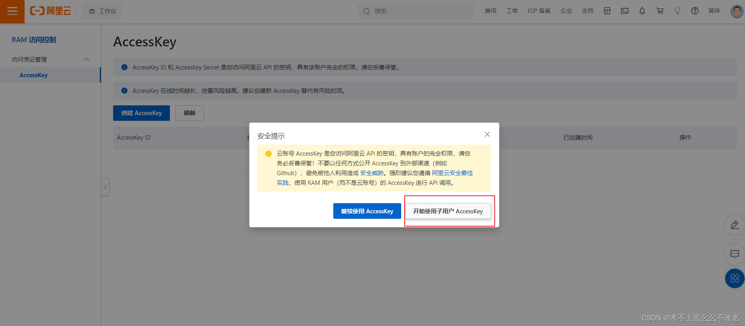Click the Alibaba Cloud logo
Image resolution: width=745 pixels, height=326 pixels.
[x=51, y=11]
